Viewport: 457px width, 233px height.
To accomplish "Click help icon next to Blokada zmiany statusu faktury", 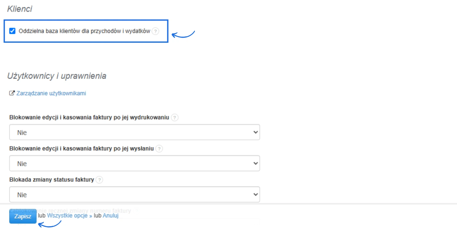I will click(x=100, y=180).
